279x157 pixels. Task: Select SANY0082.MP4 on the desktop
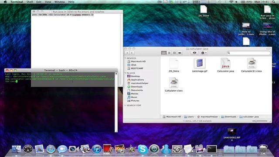pyautogui.click(x=232, y=132)
